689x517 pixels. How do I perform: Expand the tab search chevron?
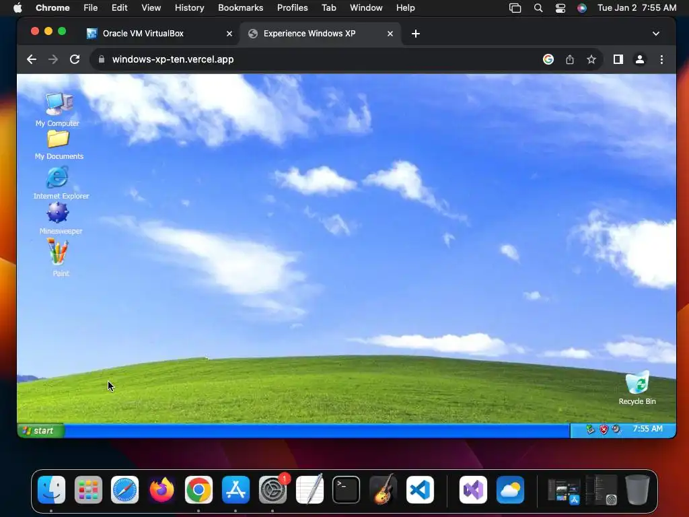pos(656,34)
